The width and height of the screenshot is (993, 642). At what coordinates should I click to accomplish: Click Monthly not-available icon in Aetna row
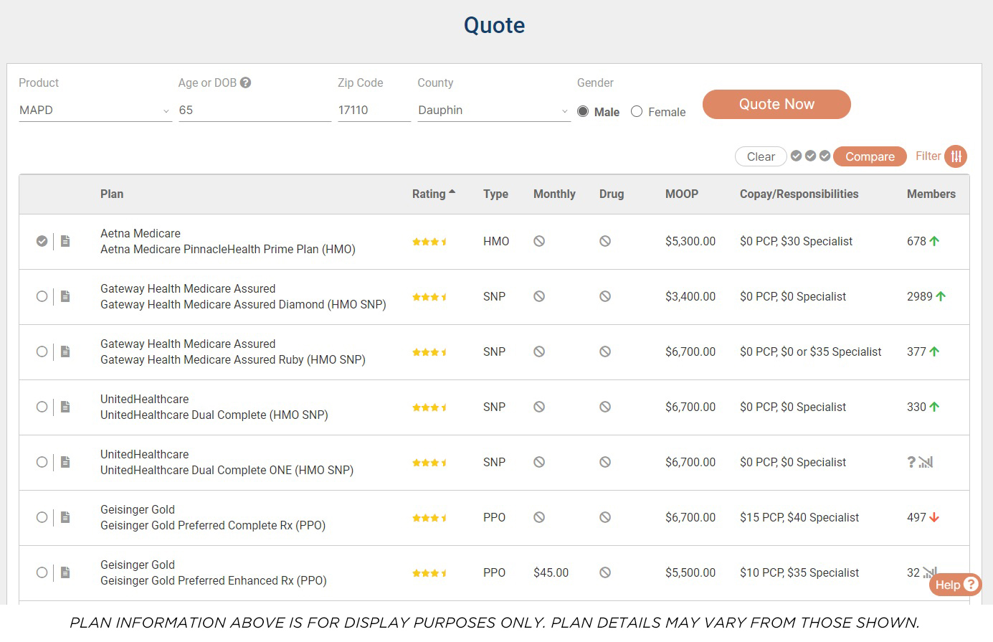pyautogui.click(x=539, y=241)
